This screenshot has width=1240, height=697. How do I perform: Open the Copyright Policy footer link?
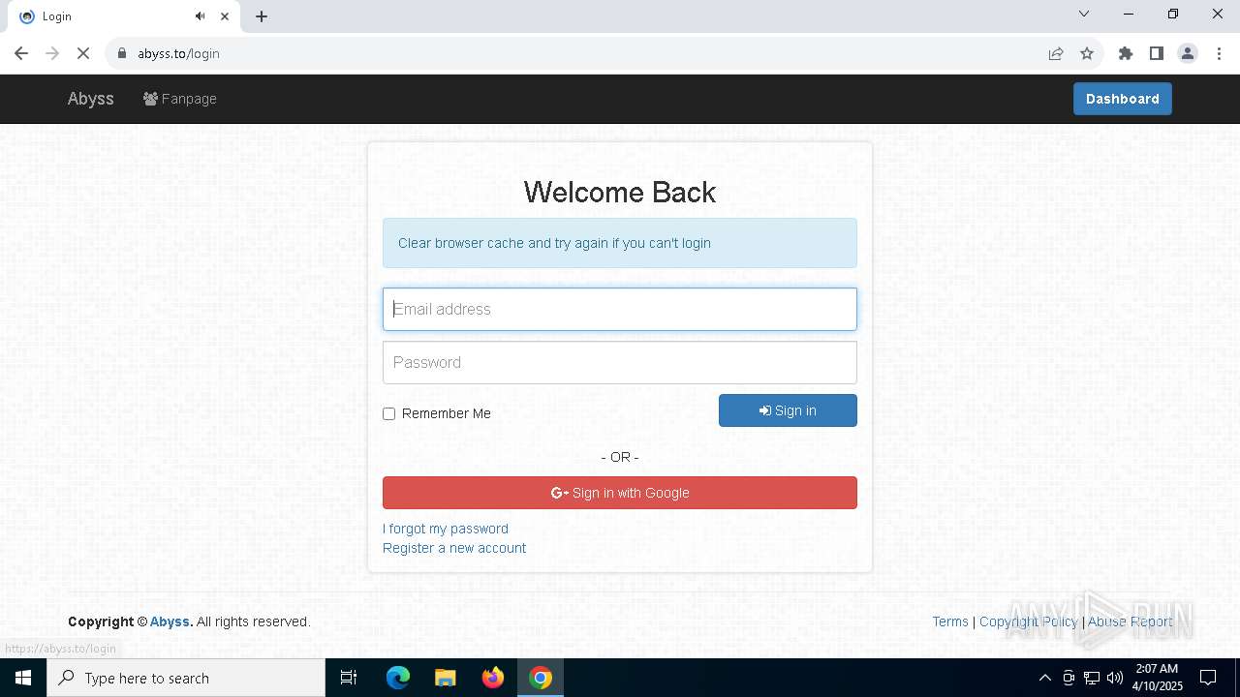1029,621
